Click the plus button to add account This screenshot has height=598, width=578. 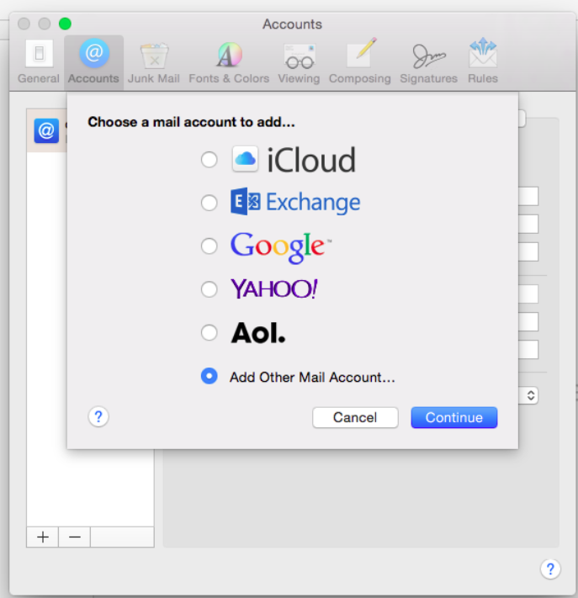42,537
